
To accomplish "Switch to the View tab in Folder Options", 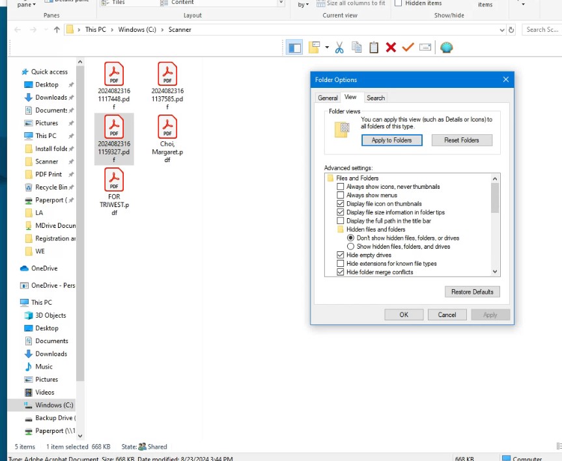I will click(x=350, y=97).
